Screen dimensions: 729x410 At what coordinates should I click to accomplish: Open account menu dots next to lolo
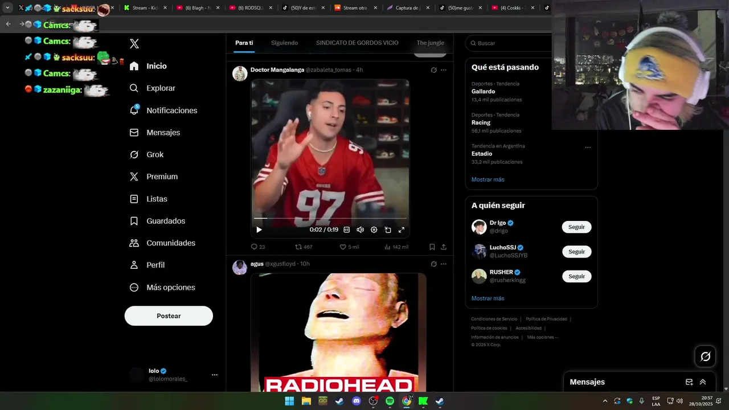click(x=215, y=375)
